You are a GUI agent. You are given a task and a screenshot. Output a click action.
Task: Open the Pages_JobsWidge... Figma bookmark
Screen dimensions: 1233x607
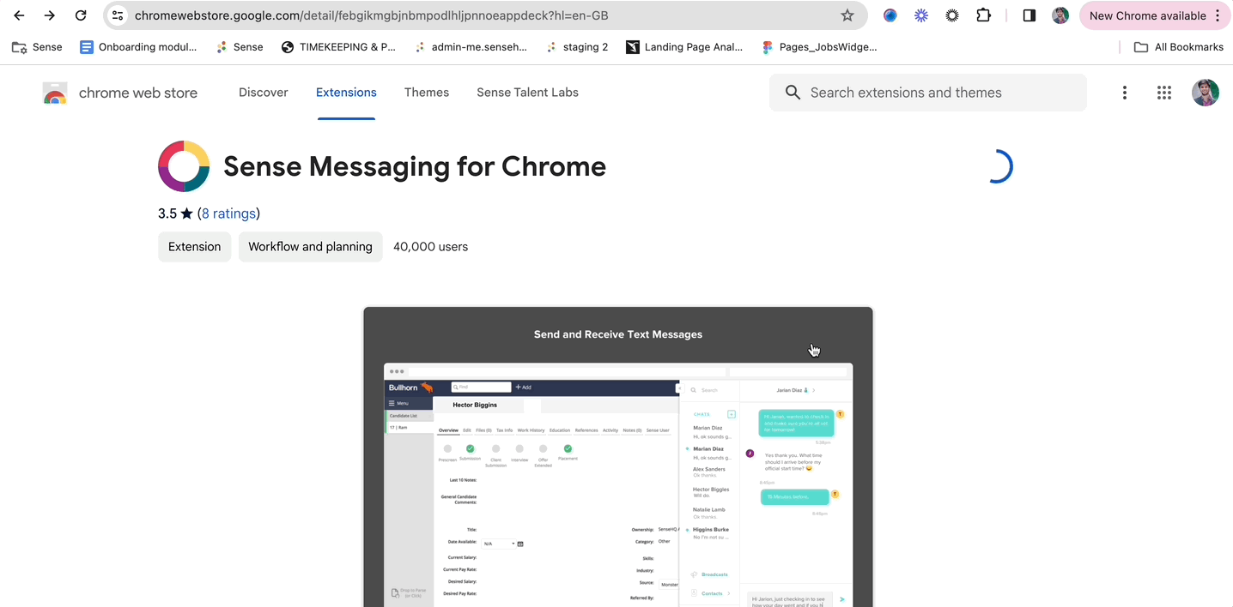click(819, 47)
